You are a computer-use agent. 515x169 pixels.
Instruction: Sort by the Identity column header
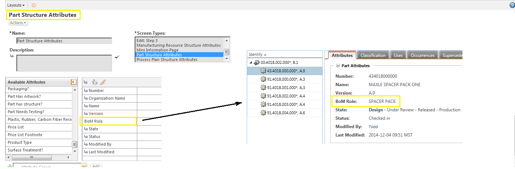[x=257, y=54]
